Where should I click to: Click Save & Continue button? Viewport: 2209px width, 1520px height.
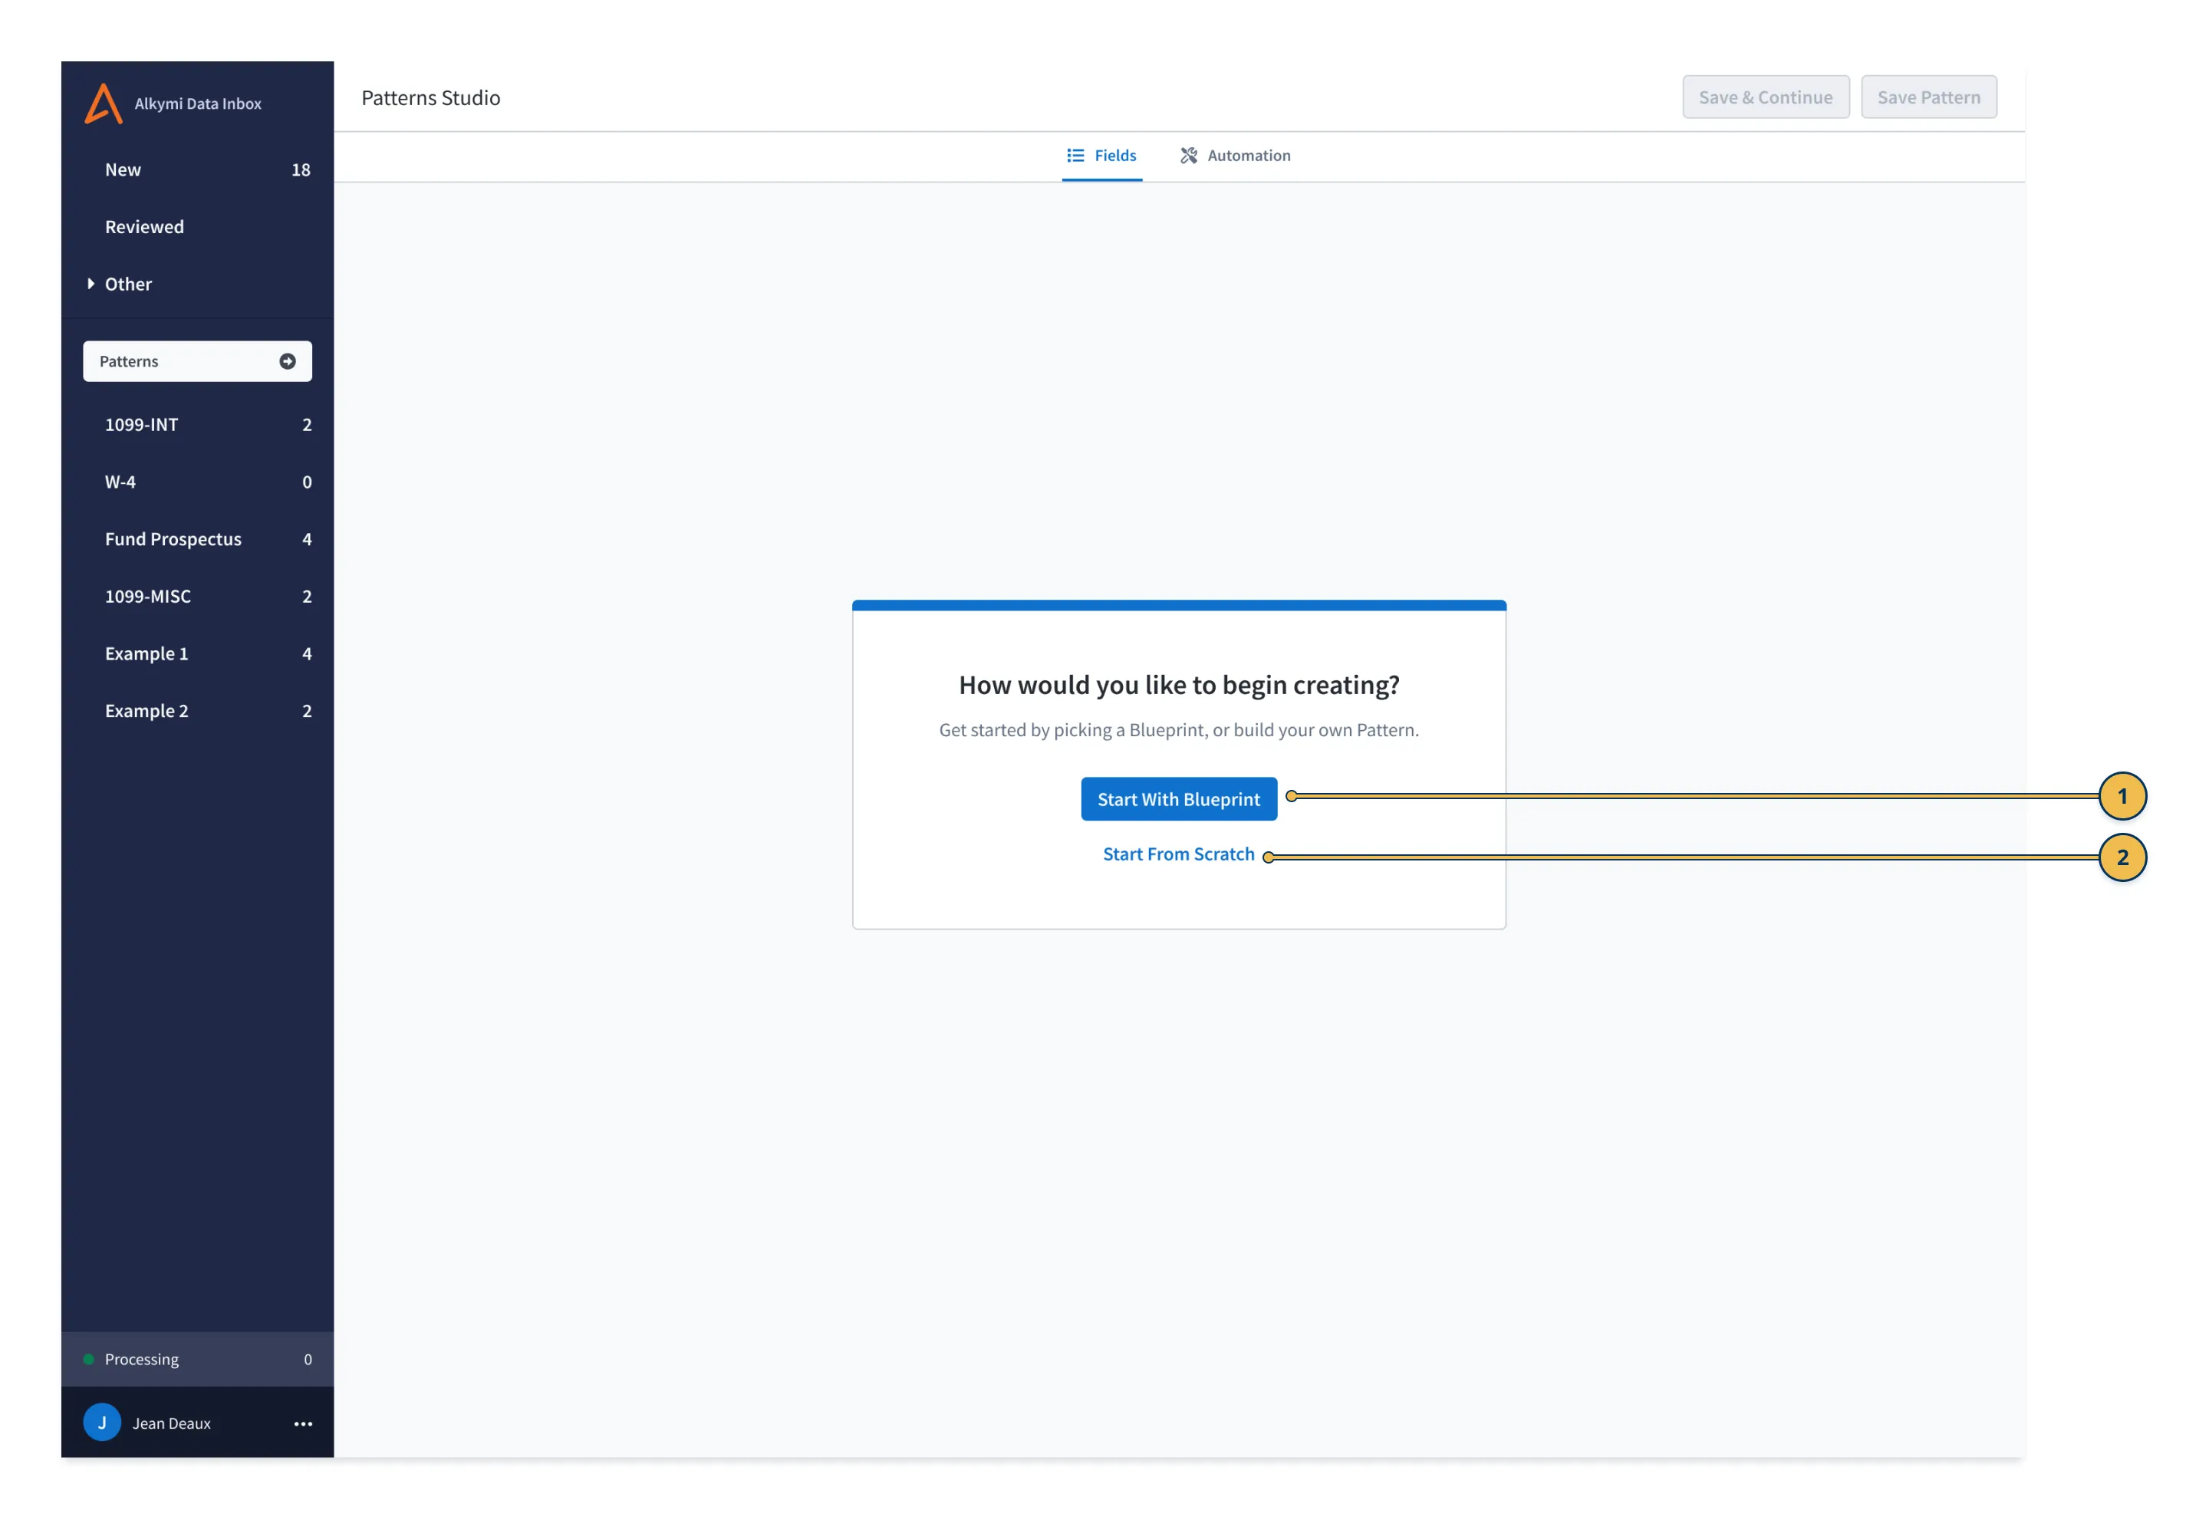coord(1766,97)
